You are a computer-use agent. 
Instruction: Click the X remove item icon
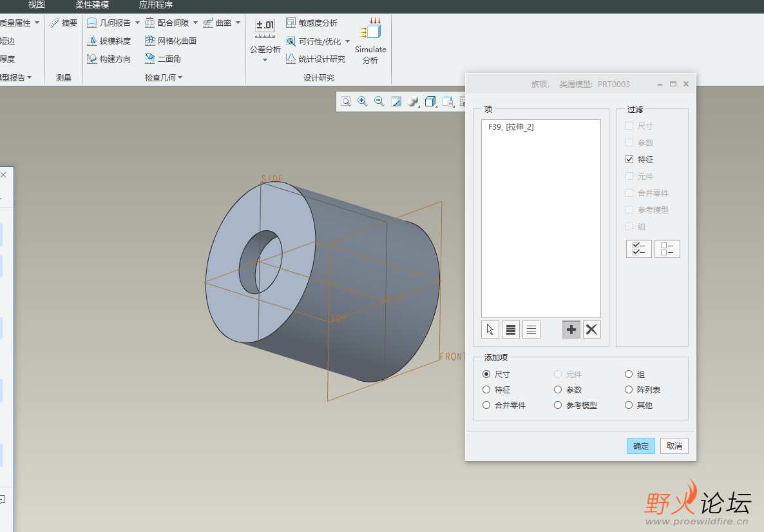591,330
